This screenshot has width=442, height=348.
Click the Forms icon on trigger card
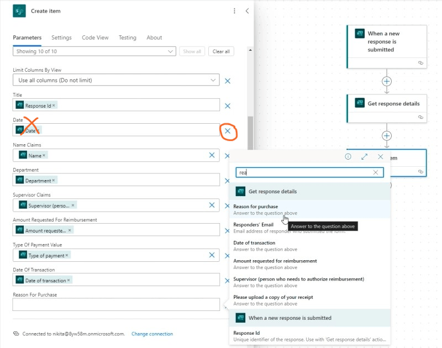pos(360,33)
